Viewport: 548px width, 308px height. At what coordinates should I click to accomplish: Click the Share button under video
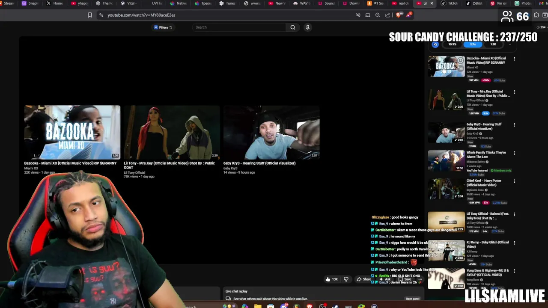point(363,279)
